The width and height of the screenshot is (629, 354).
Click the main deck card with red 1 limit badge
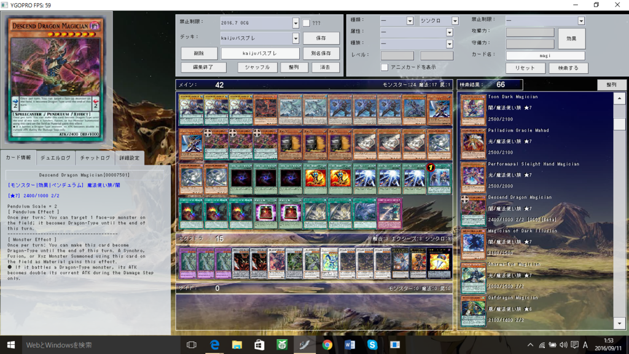click(x=439, y=179)
